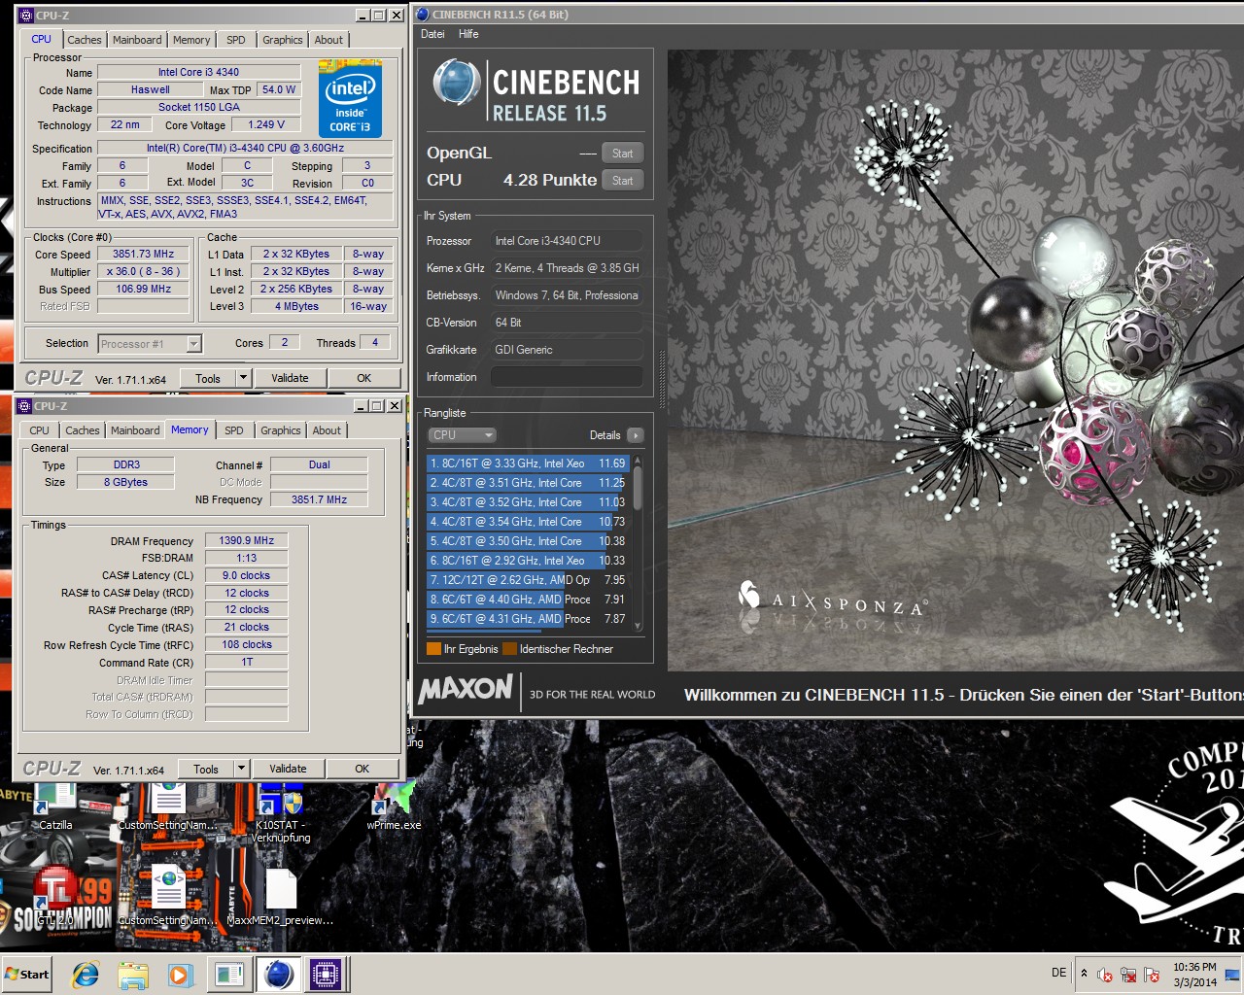Click the DE keyboard language indicator

[x=1058, y=973]
